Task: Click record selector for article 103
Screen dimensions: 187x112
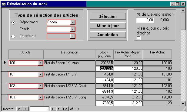Action: (5, 100)
